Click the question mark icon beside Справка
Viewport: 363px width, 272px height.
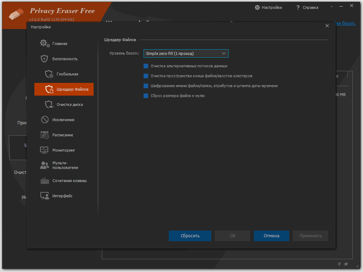tap(298, 7)
